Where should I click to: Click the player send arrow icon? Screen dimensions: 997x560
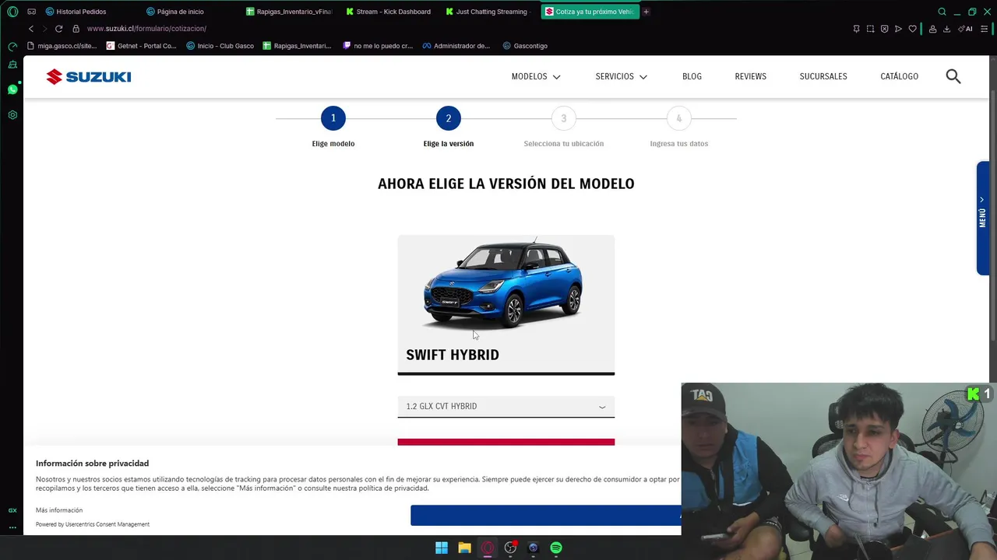(x=898, y=29)
